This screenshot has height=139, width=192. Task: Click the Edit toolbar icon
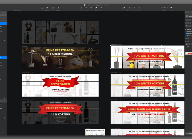pyautogui.click(x=81, y=8)
